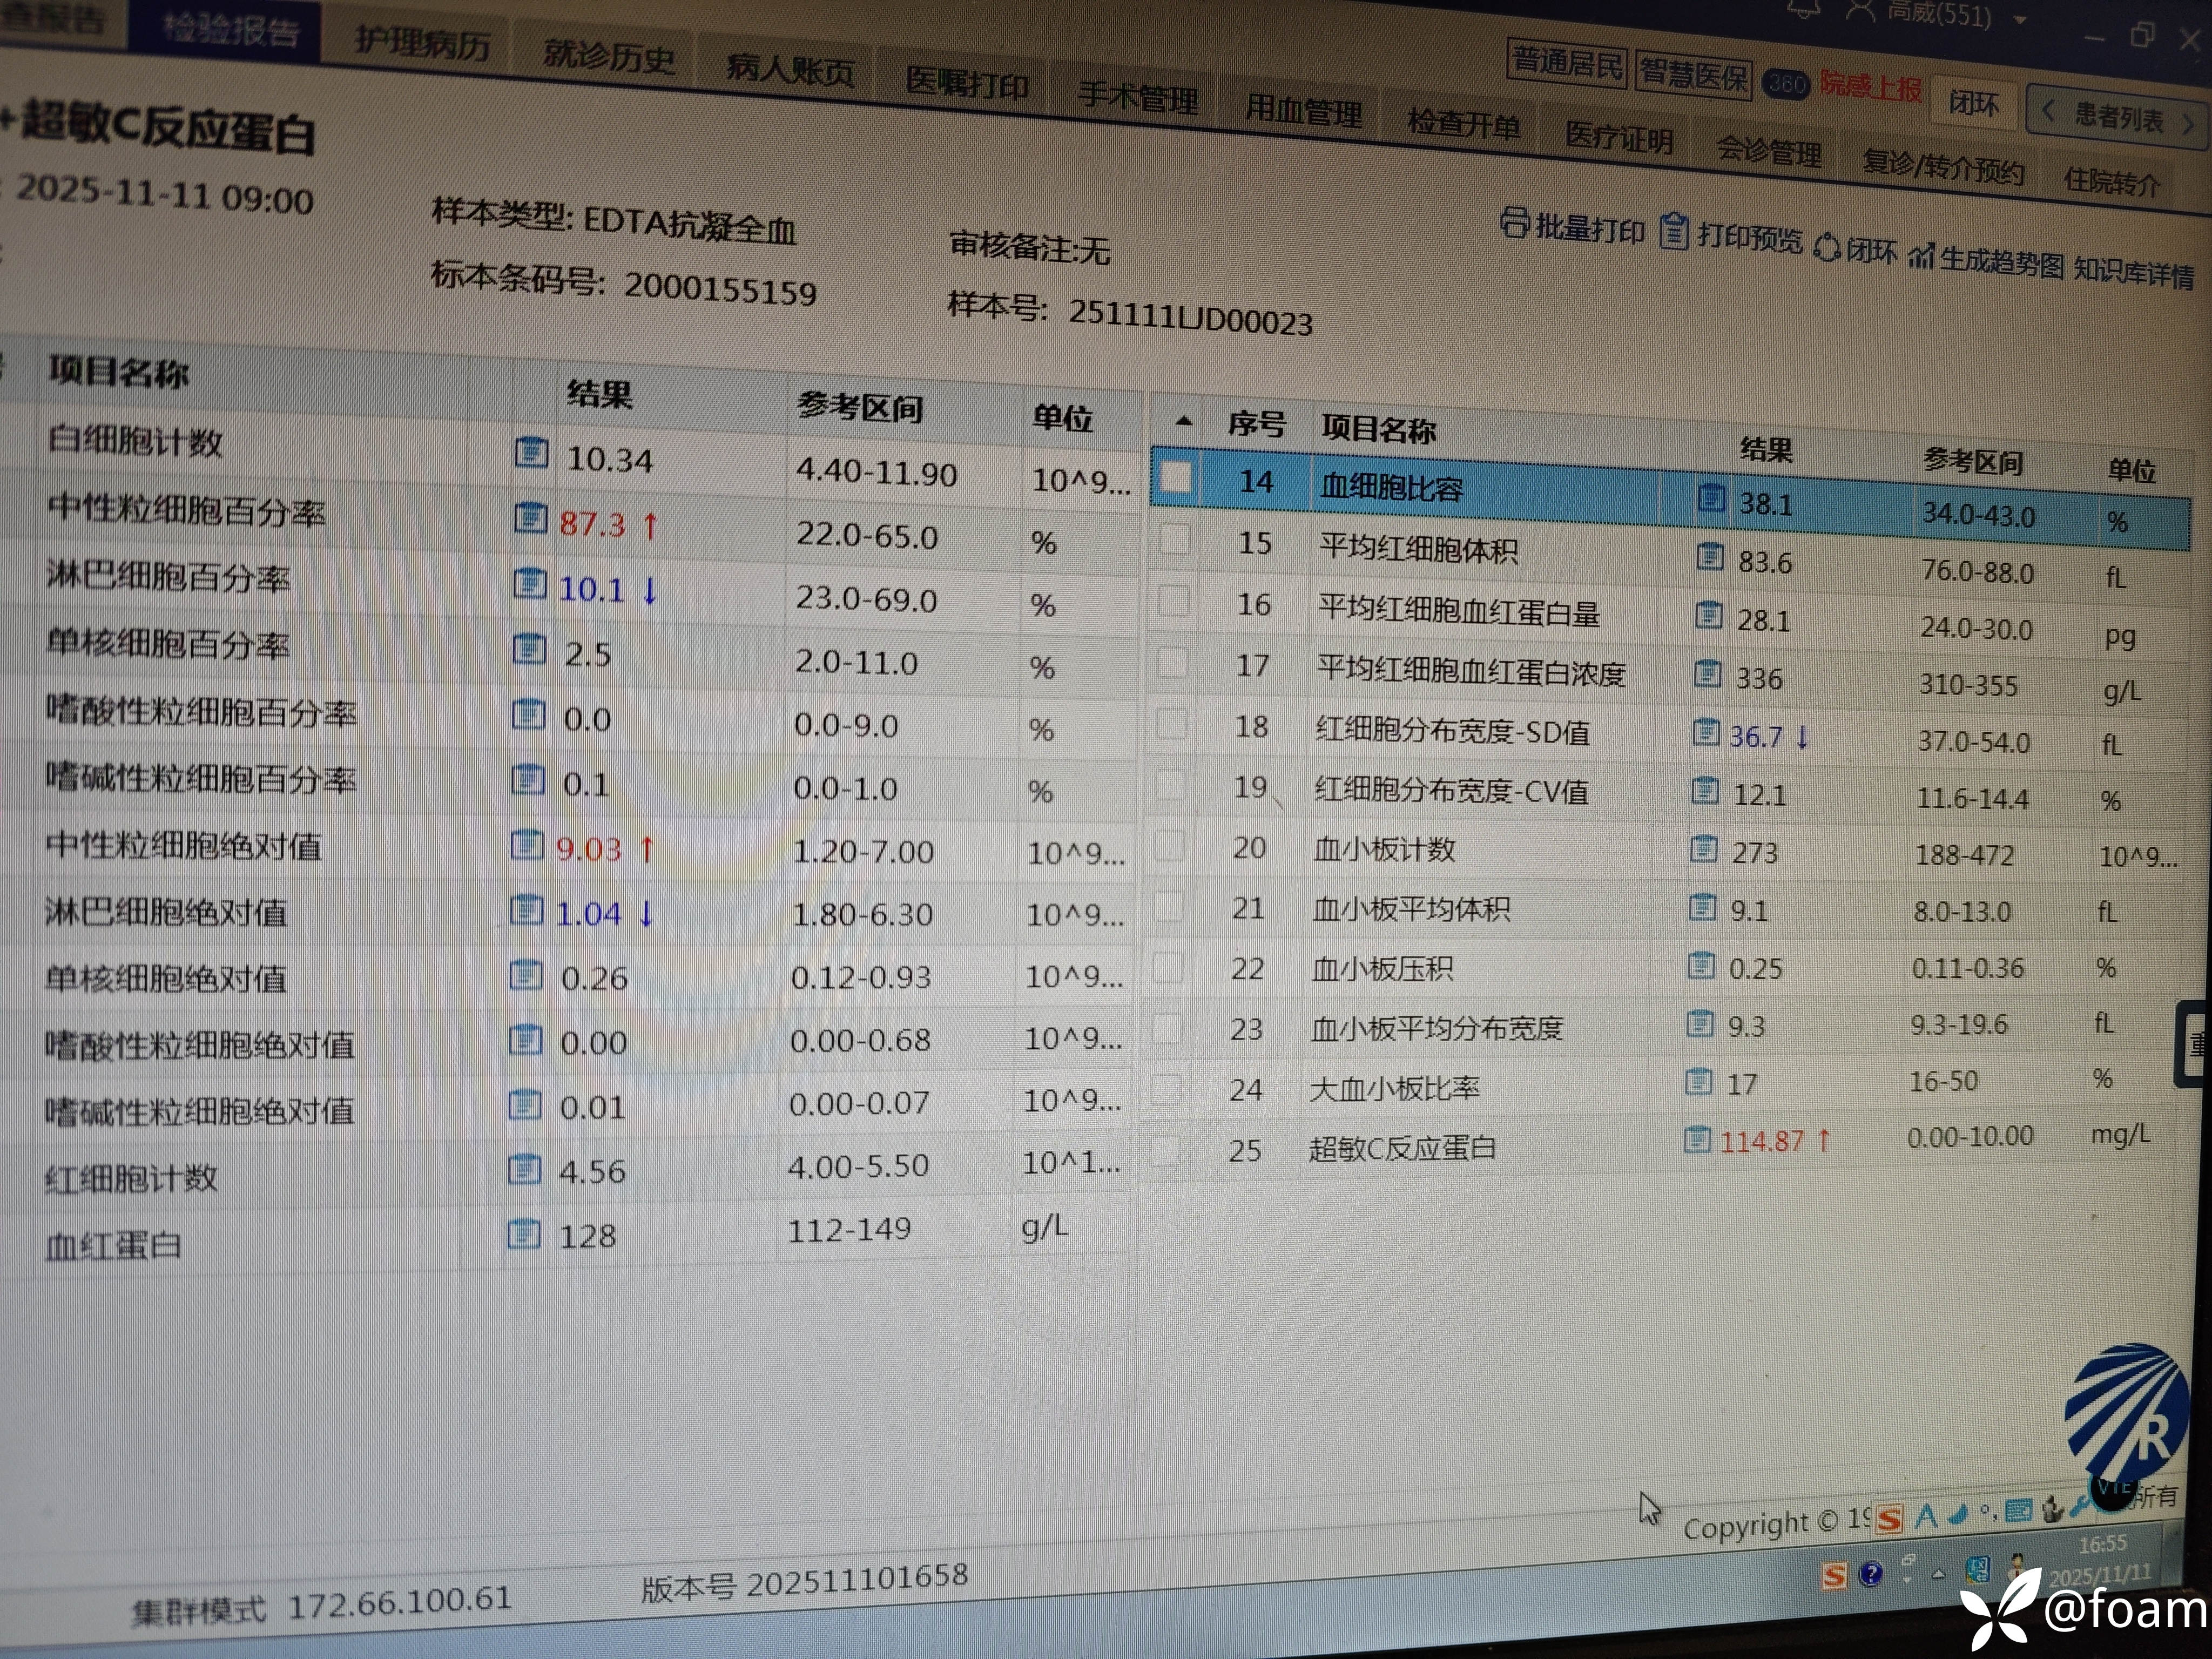The image size is (2212, 1659).
Task: Check the checkbox for row 14 血细胞比容
Action: tap(1176, 478)
